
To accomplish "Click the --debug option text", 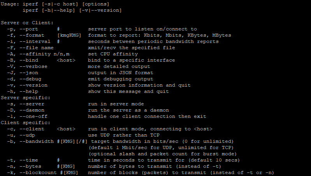I will (x=30, y=79).
